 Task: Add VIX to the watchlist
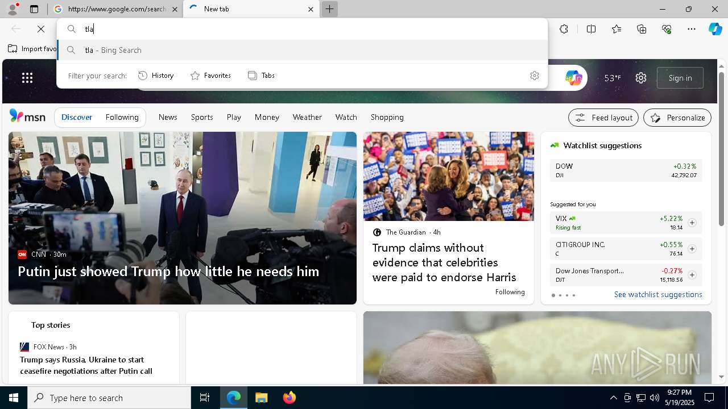692,223
